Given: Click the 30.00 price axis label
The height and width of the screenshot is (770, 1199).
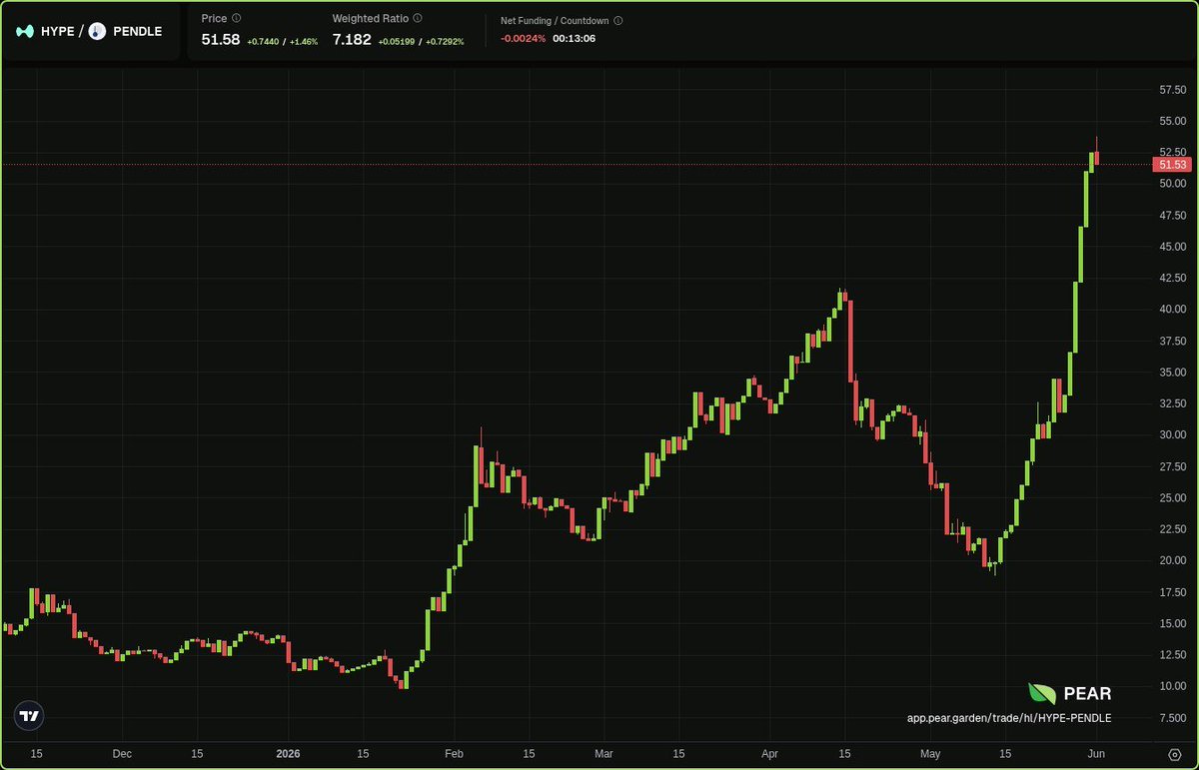Looking at the screenshot, I should click(x=1172, y=434).
